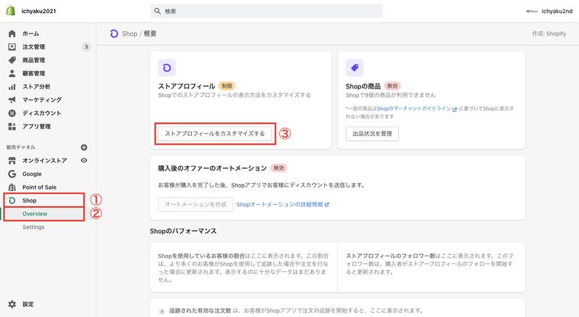Click the Shop channel icon in sidebar
The width and height of the screenshot is (579, 317).
(x=12, y=200)
